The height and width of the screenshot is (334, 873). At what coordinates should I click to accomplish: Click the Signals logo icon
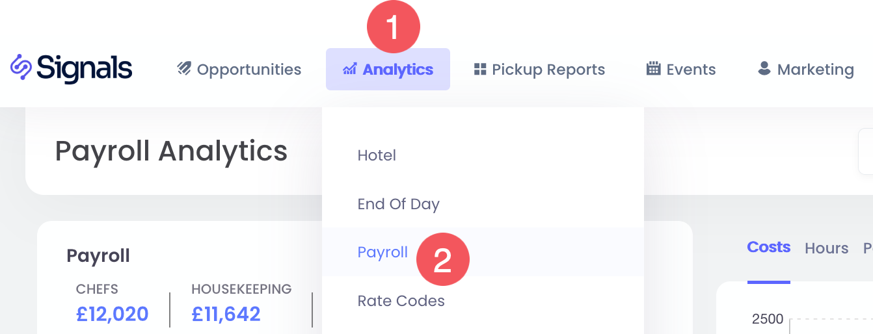pyautogui.click(x=21, y=68)
